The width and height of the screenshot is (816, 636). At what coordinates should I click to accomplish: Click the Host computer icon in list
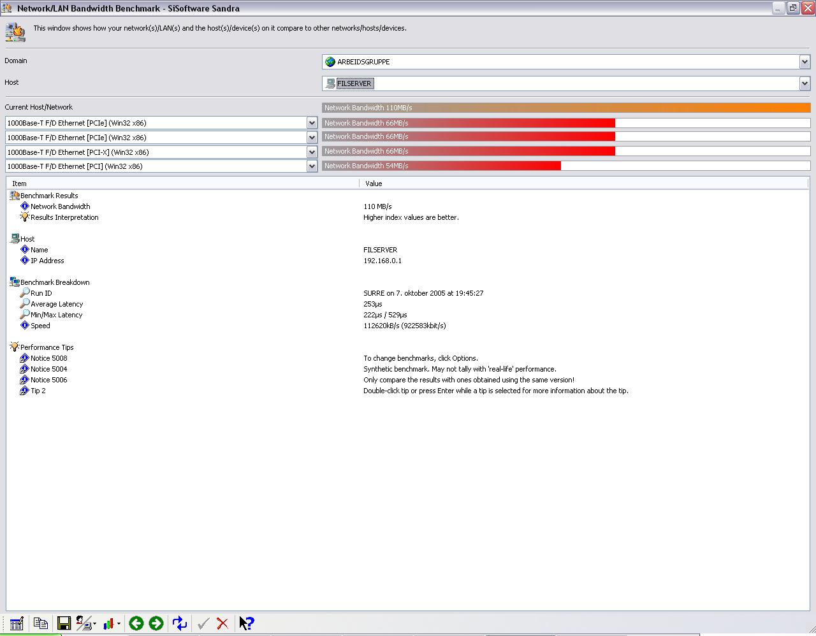(15, 239)
